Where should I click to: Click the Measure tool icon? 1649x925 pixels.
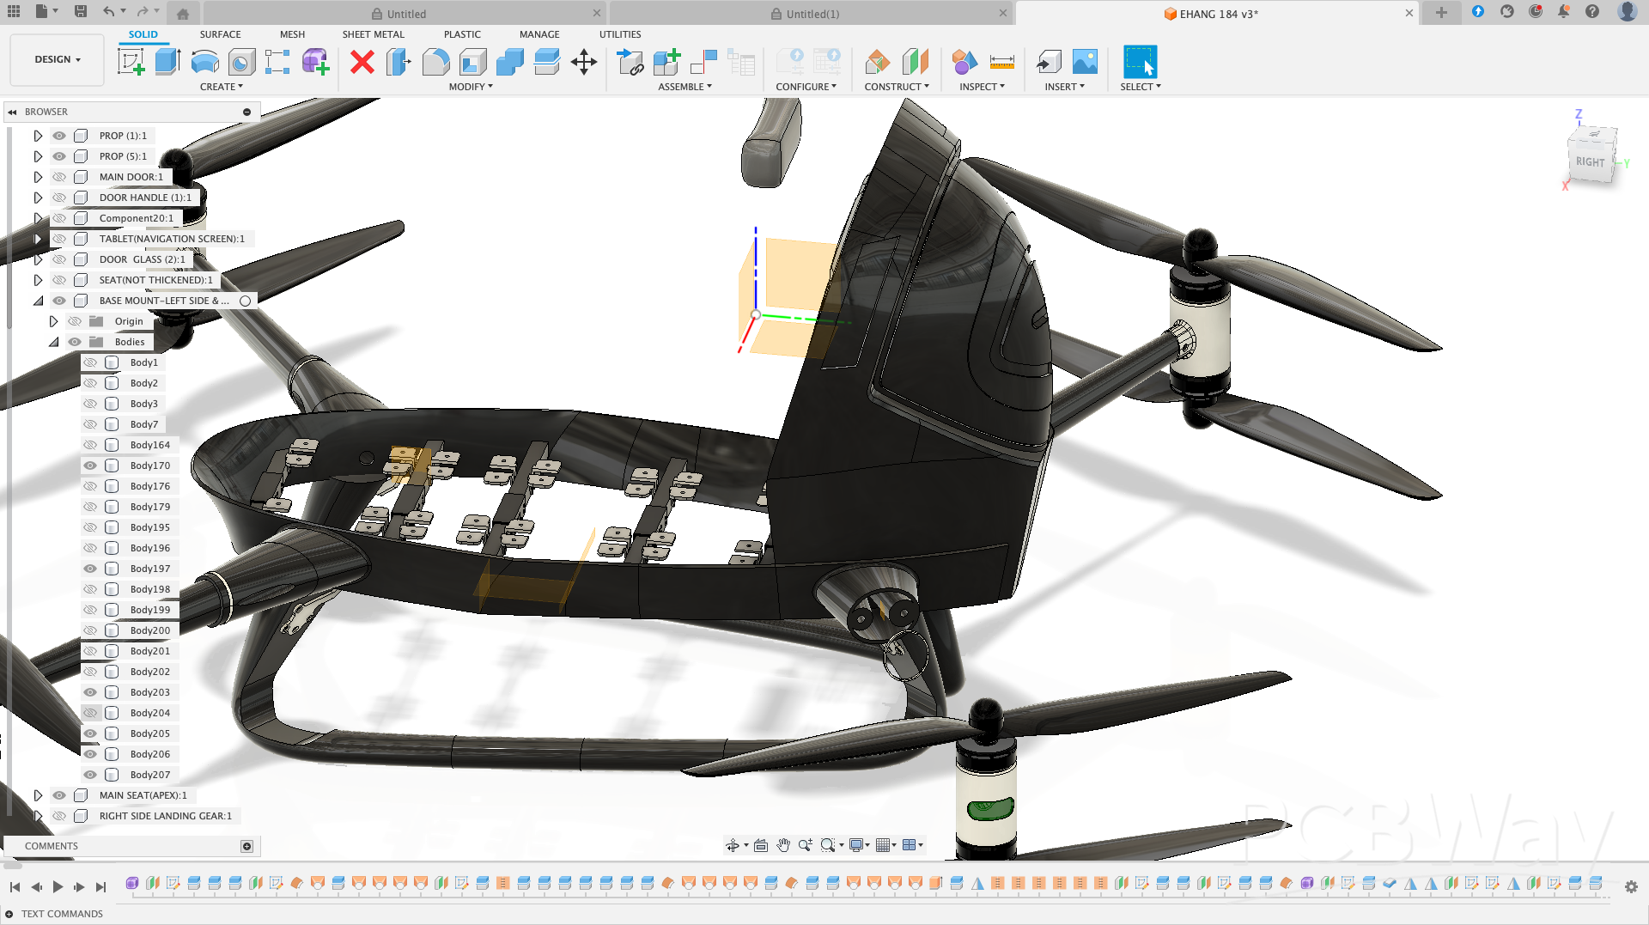(1001, 62)
